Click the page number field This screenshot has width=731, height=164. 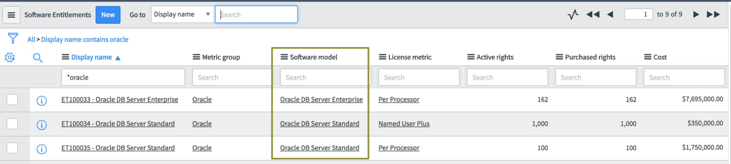click(638, 14)
